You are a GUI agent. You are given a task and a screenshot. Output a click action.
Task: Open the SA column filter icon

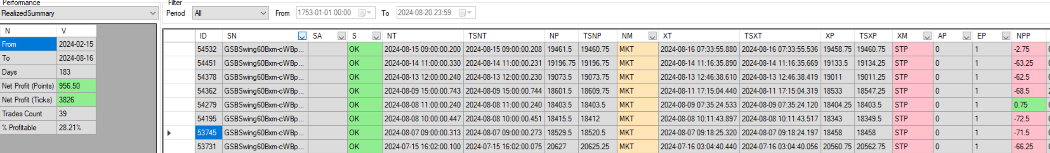(341, 36)
